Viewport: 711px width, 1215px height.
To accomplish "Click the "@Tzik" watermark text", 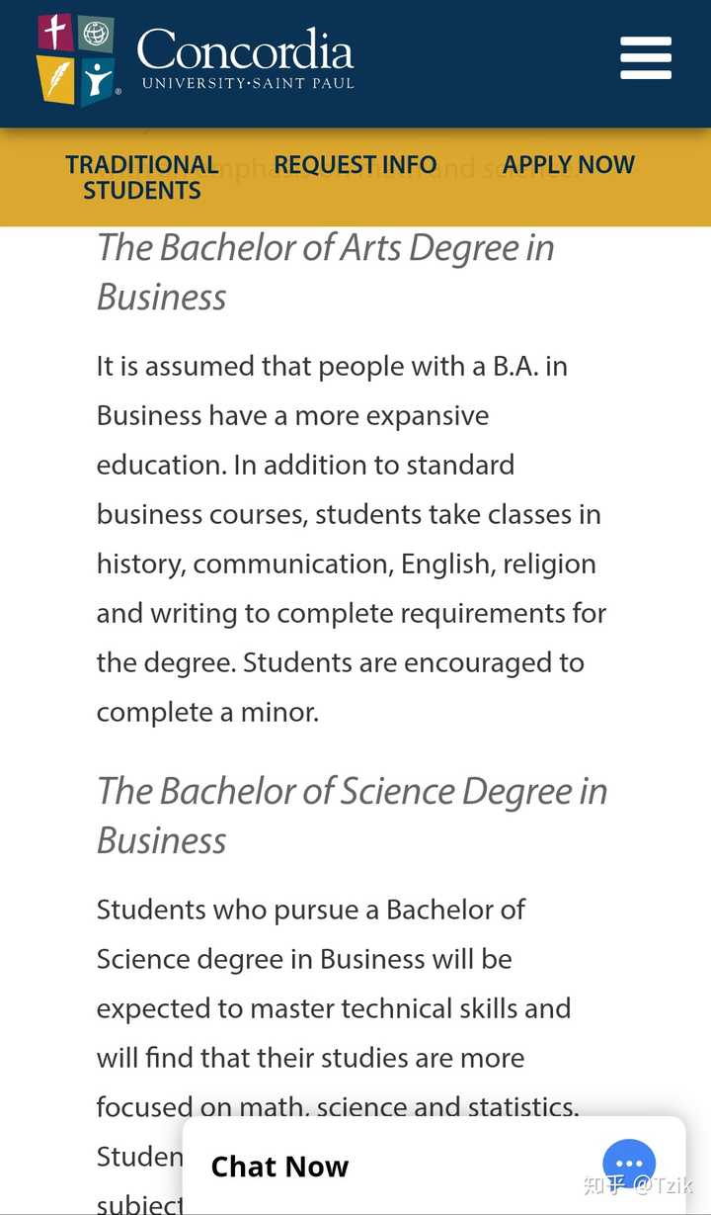I will point(663,1184).
